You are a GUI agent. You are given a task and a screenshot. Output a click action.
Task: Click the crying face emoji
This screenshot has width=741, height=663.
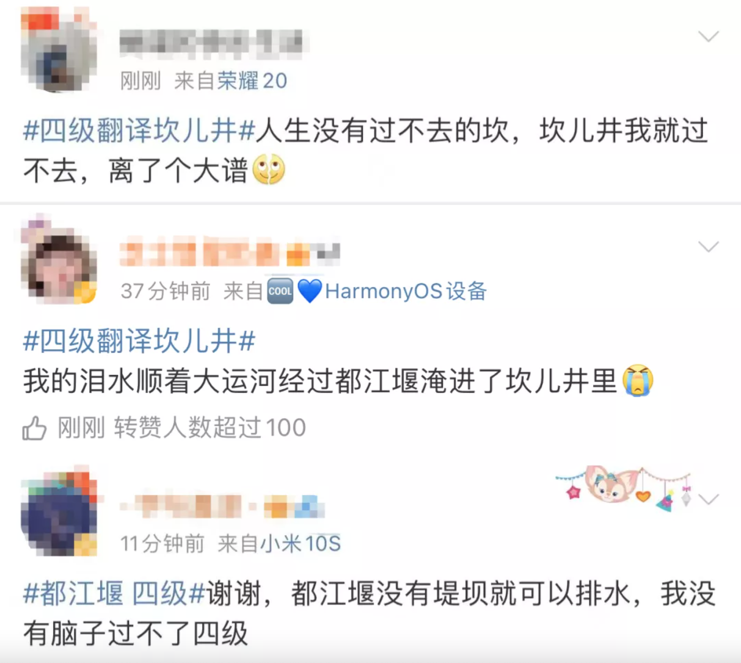click(638, 381)
